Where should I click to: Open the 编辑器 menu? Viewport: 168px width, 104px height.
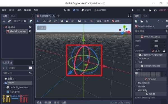coord(27,10)
